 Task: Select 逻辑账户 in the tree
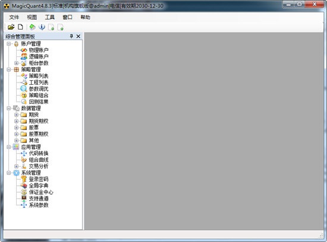(x=39, y=56)
